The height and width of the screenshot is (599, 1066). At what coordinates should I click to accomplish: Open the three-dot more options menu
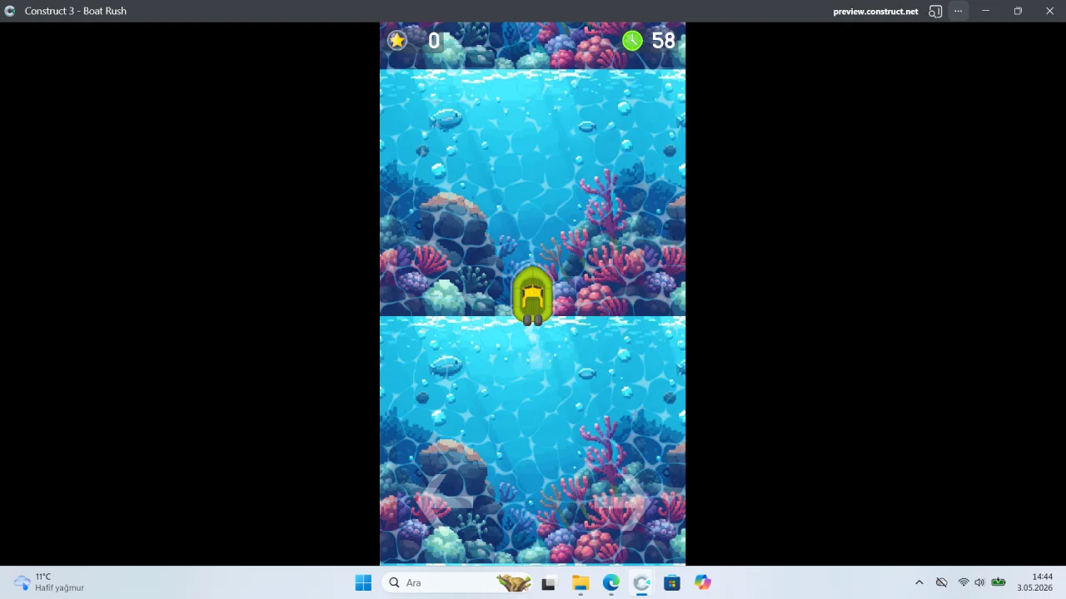(959, 11)
